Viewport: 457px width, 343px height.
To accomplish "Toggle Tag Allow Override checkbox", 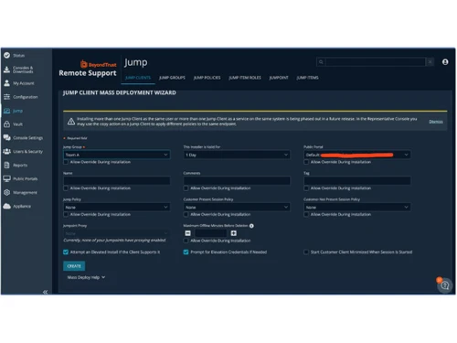I will 306,188.
